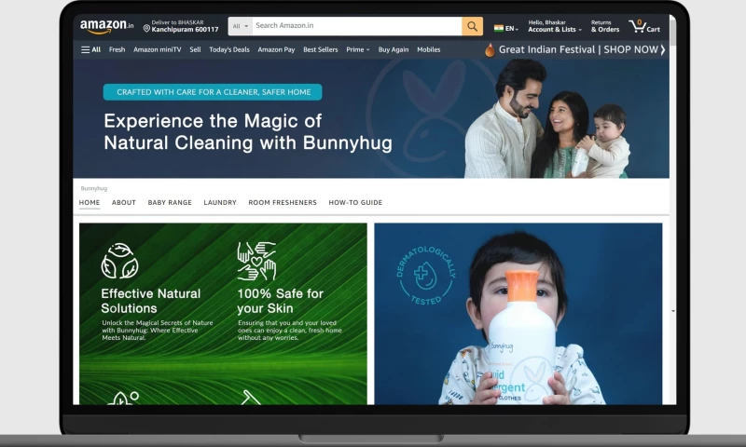
Task: Open the All search category dropdown
Action: pos(241,26)
